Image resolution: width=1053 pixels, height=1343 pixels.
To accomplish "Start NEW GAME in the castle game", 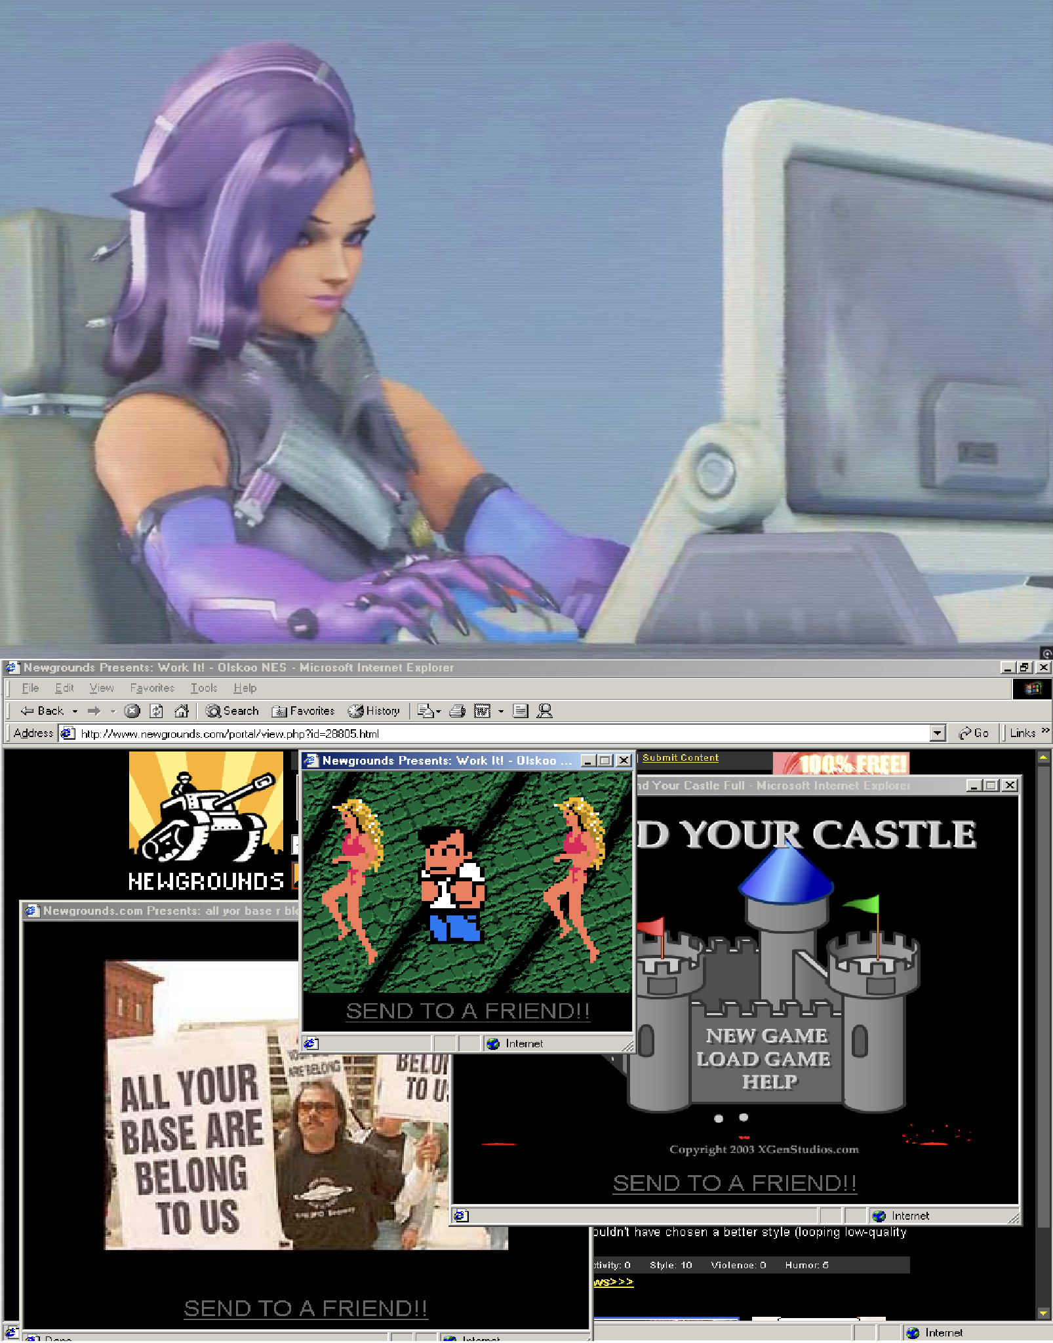I will [766, 1035].
